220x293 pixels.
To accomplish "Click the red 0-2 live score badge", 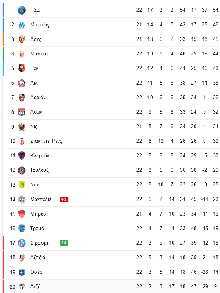I will pos(64,199).
